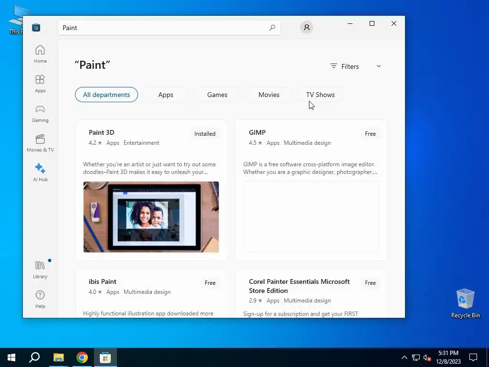
Task: Click the Installed badge on Paint 3D
Action: [205, 134]
